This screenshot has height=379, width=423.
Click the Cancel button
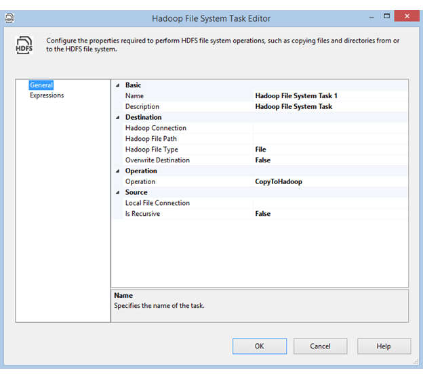(320, 347)
